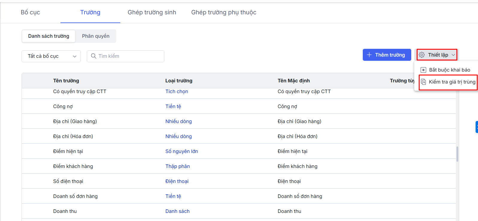
Task: Click the table's vertical scrollbar thumb
Action: pos(457,154)
